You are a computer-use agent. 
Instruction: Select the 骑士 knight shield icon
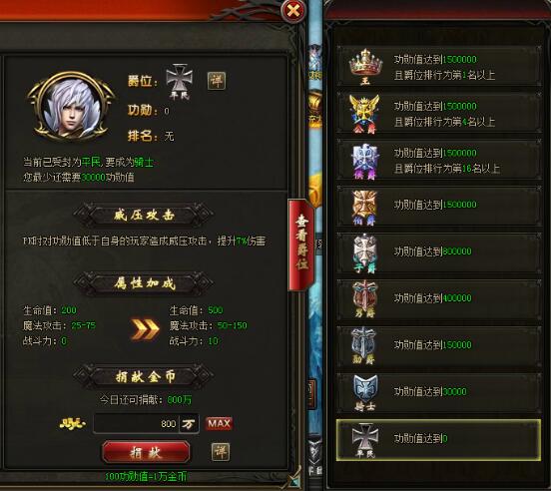coord(365,392)
